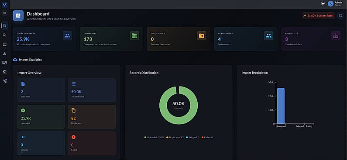Click the Uploaded axis label in Import Breakdown
This screenshot has width=347, height=160.
[281, 127]
